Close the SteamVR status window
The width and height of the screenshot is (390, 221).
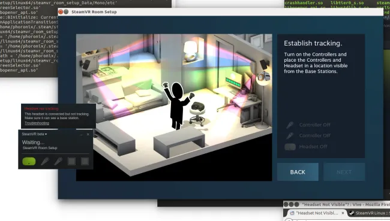point(88,134)
